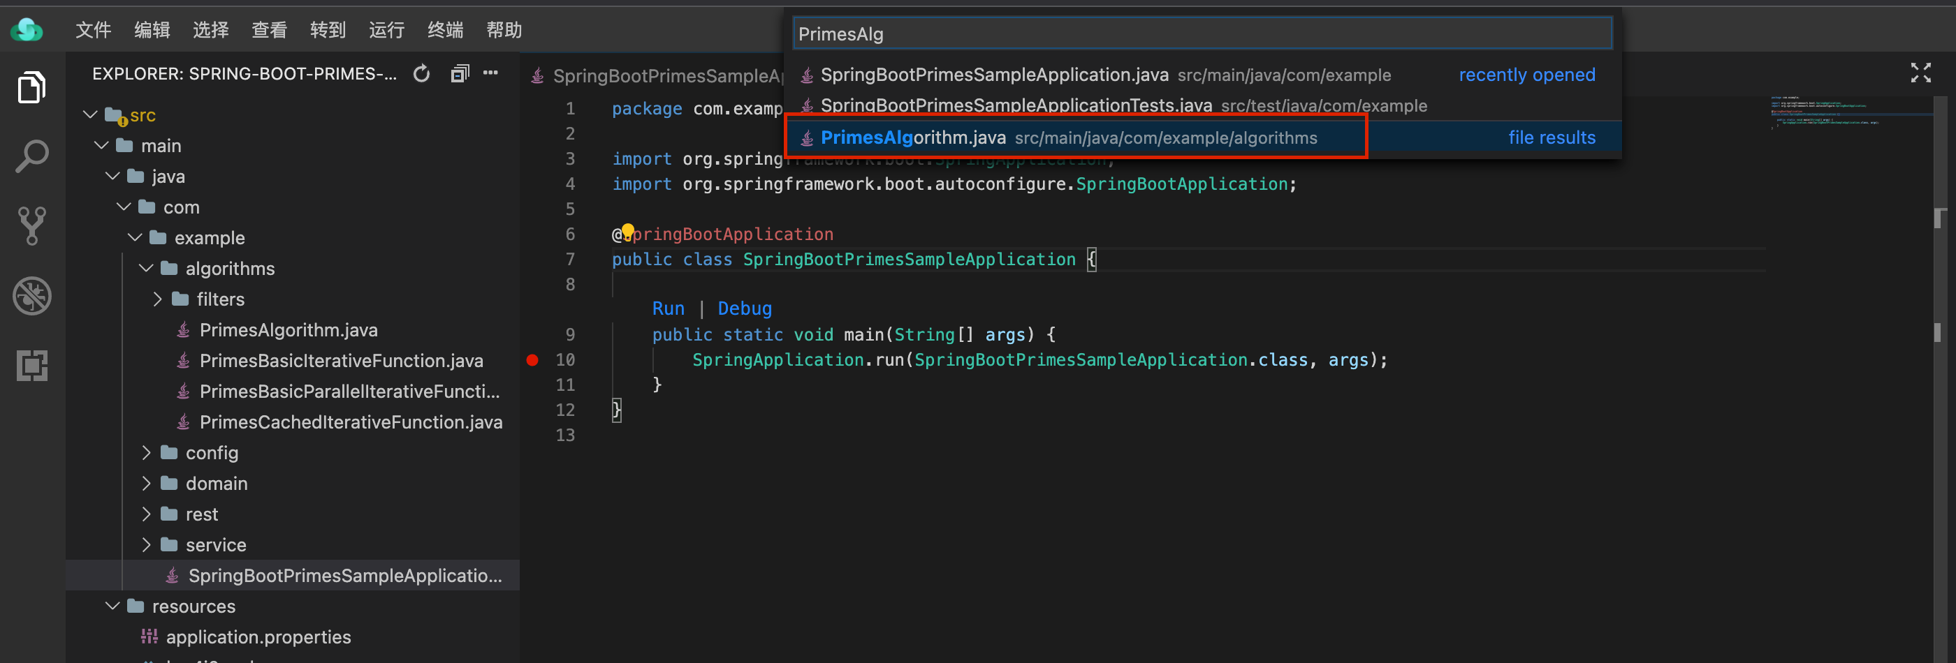This screenshot has width=1956, height=663.
Task: Collapse the example folder
Action: (136, 238)
